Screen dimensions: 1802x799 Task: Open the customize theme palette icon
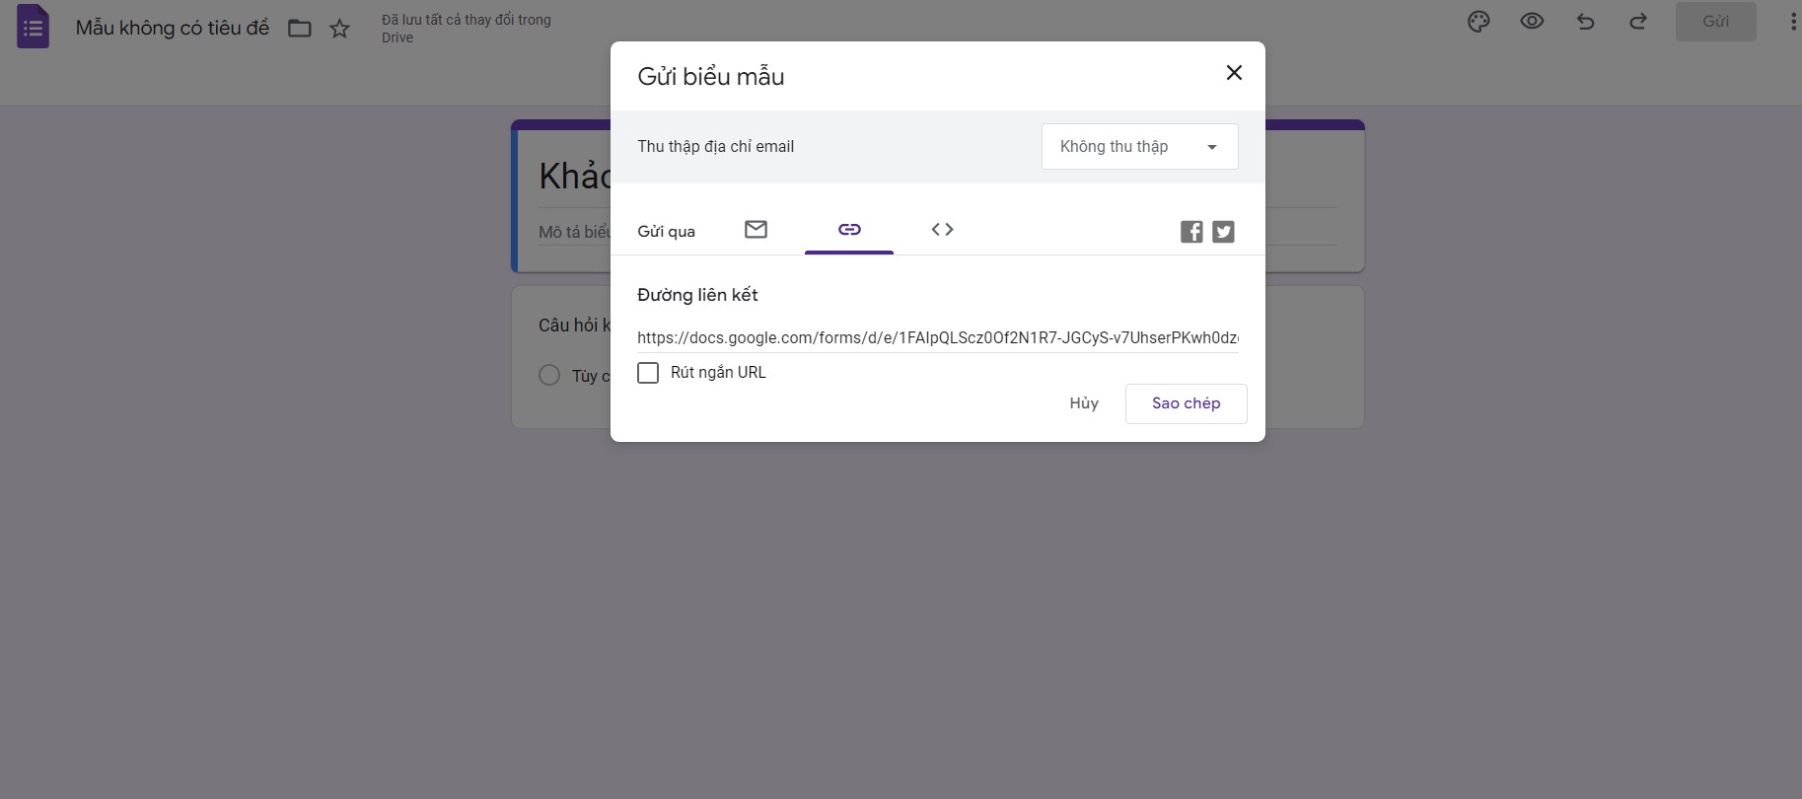(1478, 22)
